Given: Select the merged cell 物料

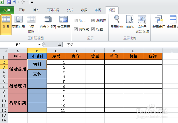Looking at the screenshot, I should pyautogui.click(x=37, y=64).
